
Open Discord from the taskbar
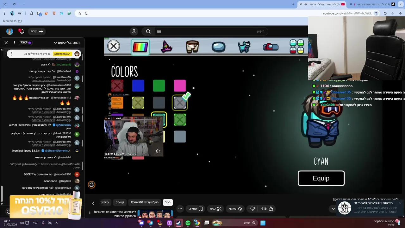click(141, 223)
